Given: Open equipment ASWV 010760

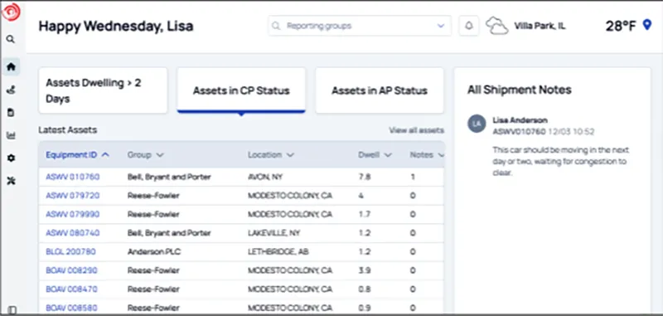Looking at the screenshot, I should (x=73, y=177).
